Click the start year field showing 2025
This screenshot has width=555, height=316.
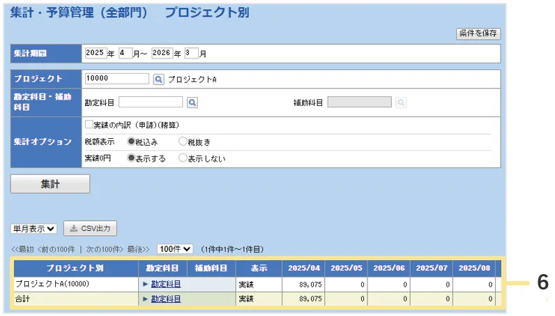click(95, 53)
